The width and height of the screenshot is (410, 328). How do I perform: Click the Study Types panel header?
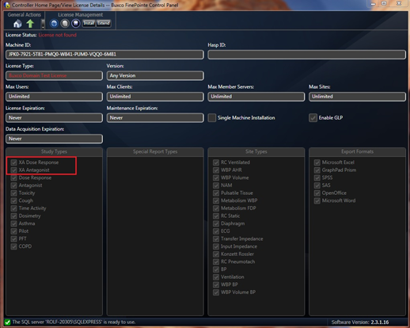54,151
